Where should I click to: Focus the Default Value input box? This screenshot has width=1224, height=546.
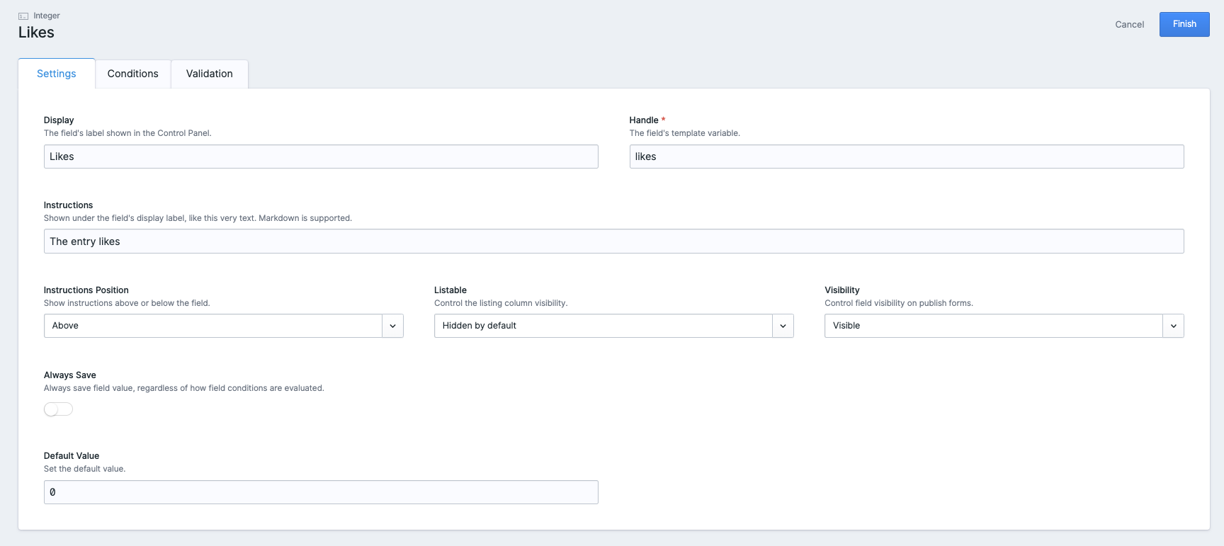tap(321, 492)
